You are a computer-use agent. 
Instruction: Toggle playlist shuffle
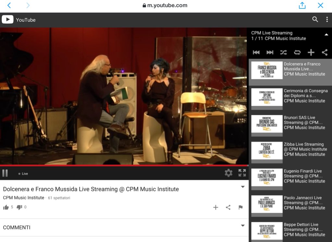coord(284,52)
